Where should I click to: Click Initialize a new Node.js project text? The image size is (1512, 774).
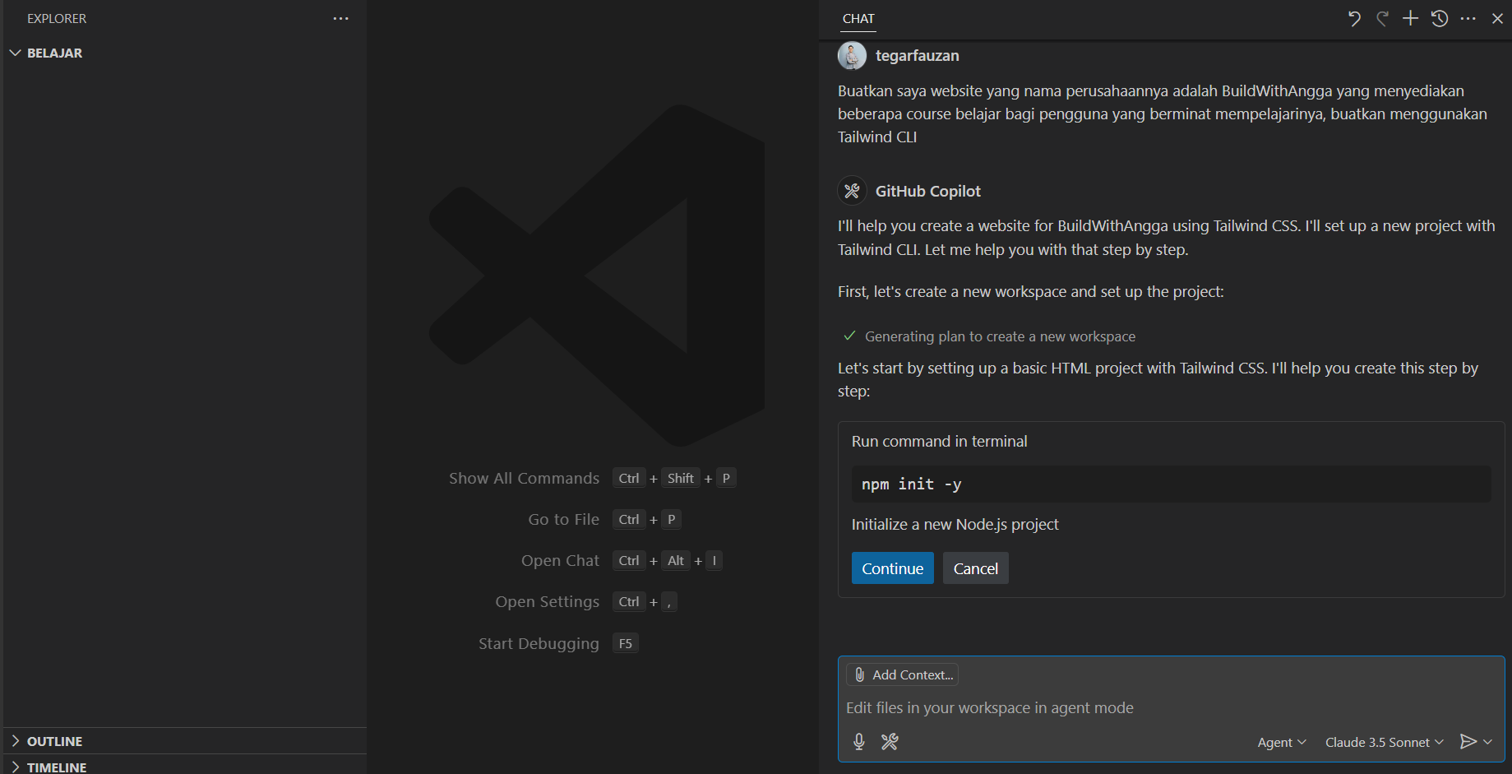[955, 524]
